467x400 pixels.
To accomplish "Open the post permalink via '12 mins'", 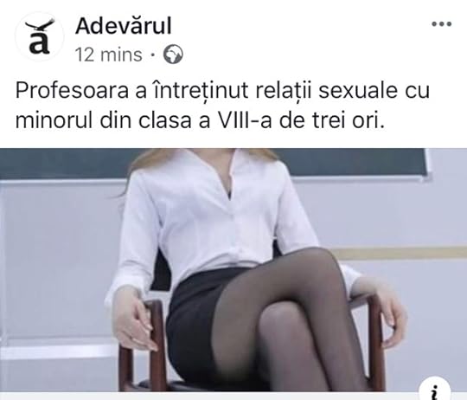I will [108, 55].
